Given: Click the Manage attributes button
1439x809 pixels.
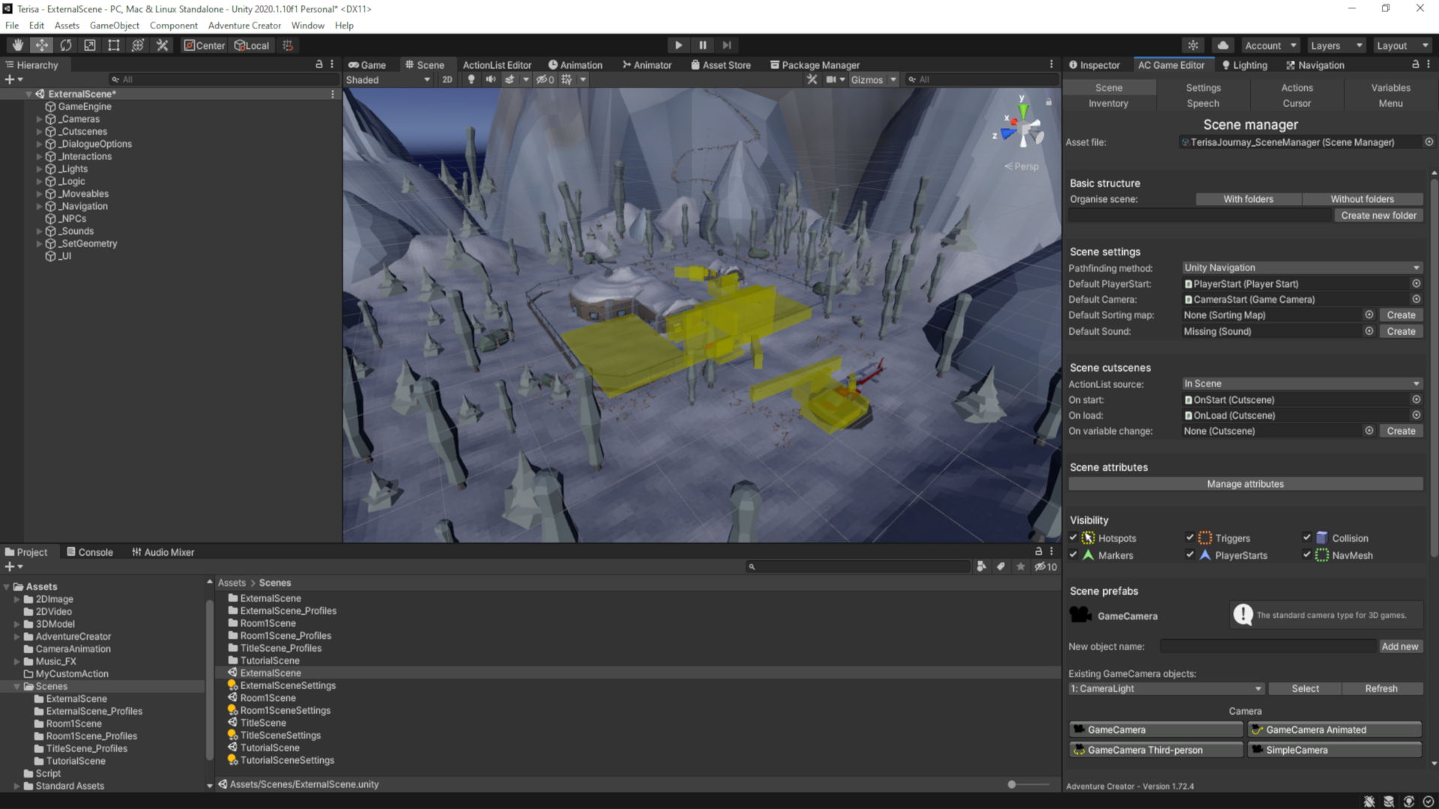Looking at the screenshot, I should [x=1246, y=484].
